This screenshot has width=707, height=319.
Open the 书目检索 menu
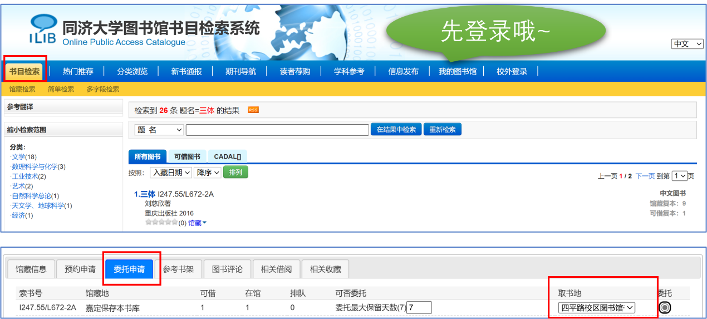click(24, 71)
